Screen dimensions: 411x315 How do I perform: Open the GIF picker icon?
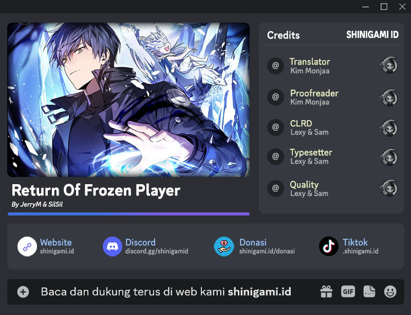point(348,291)
